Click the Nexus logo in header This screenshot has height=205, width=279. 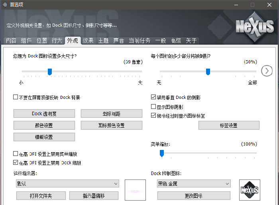[255, 27]
